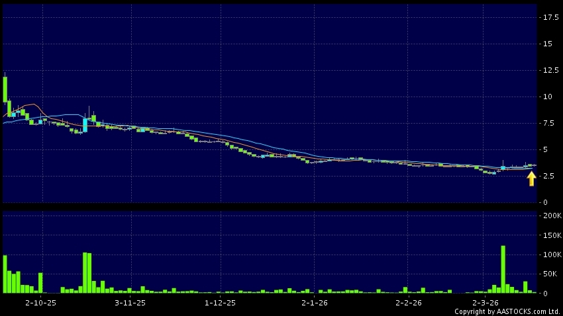This screenshot has height=316, width=563.
Task: Select the 2.5 price level label
Action: click(x=550, y=176)
